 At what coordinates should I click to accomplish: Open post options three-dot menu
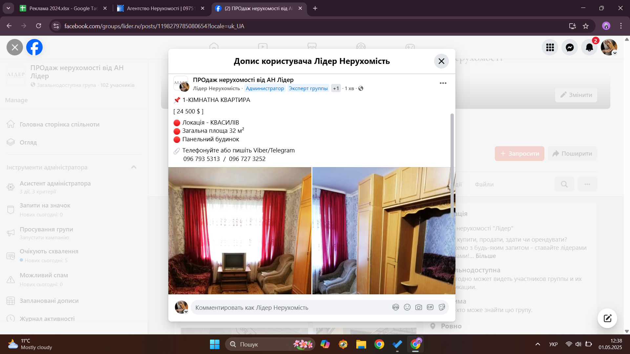pyautogui.click(x=443, y=83)
